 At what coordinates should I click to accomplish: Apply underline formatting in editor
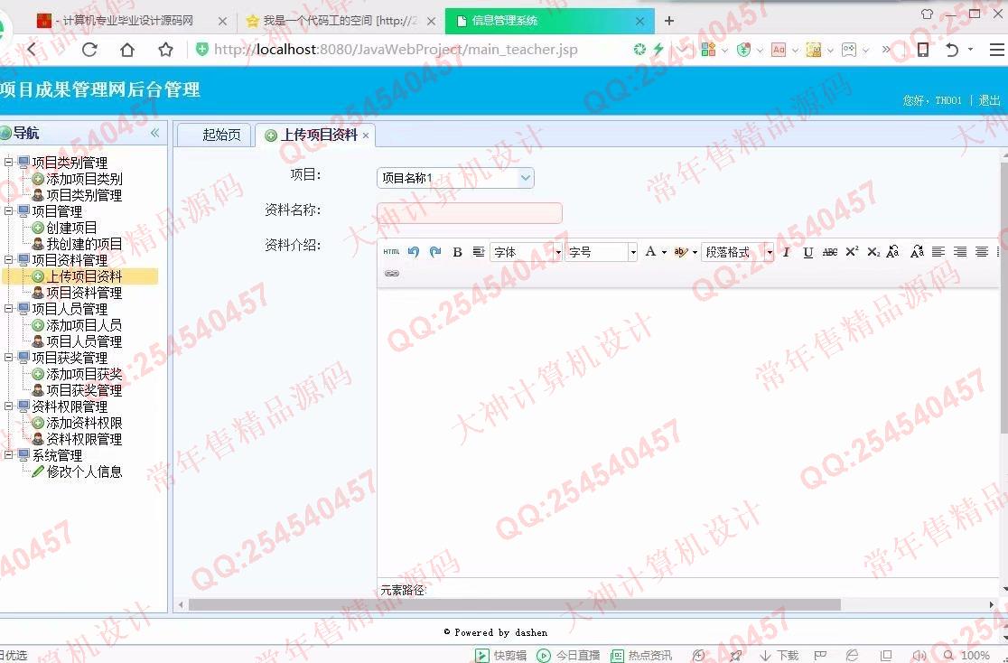[808, 252]
